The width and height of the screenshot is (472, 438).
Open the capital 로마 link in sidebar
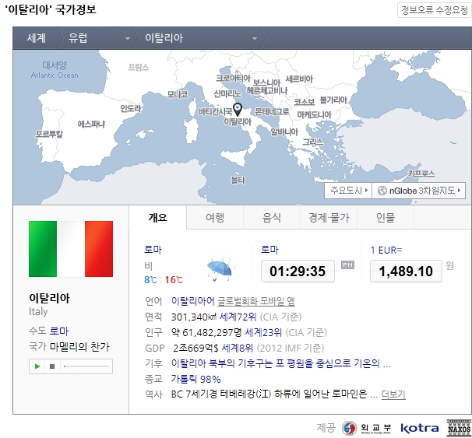point(59,331)
